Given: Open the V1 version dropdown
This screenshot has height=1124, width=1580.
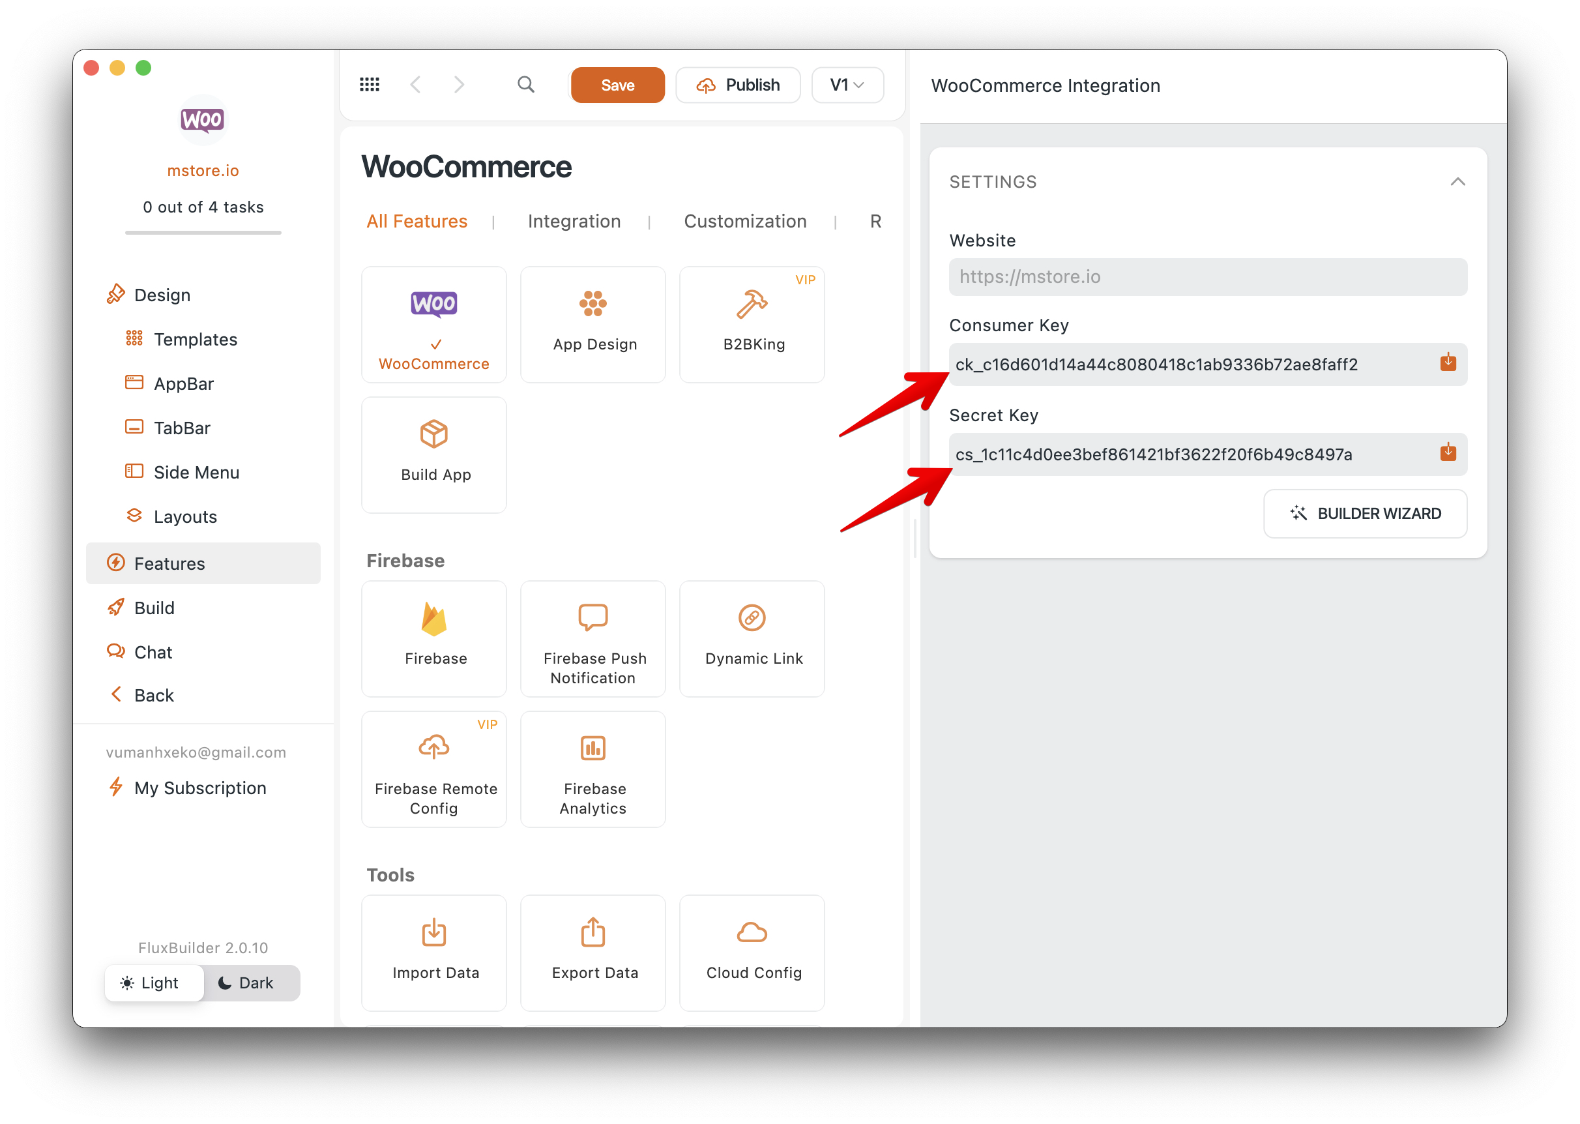Looking at the screenshot, I should pos(847,85).
